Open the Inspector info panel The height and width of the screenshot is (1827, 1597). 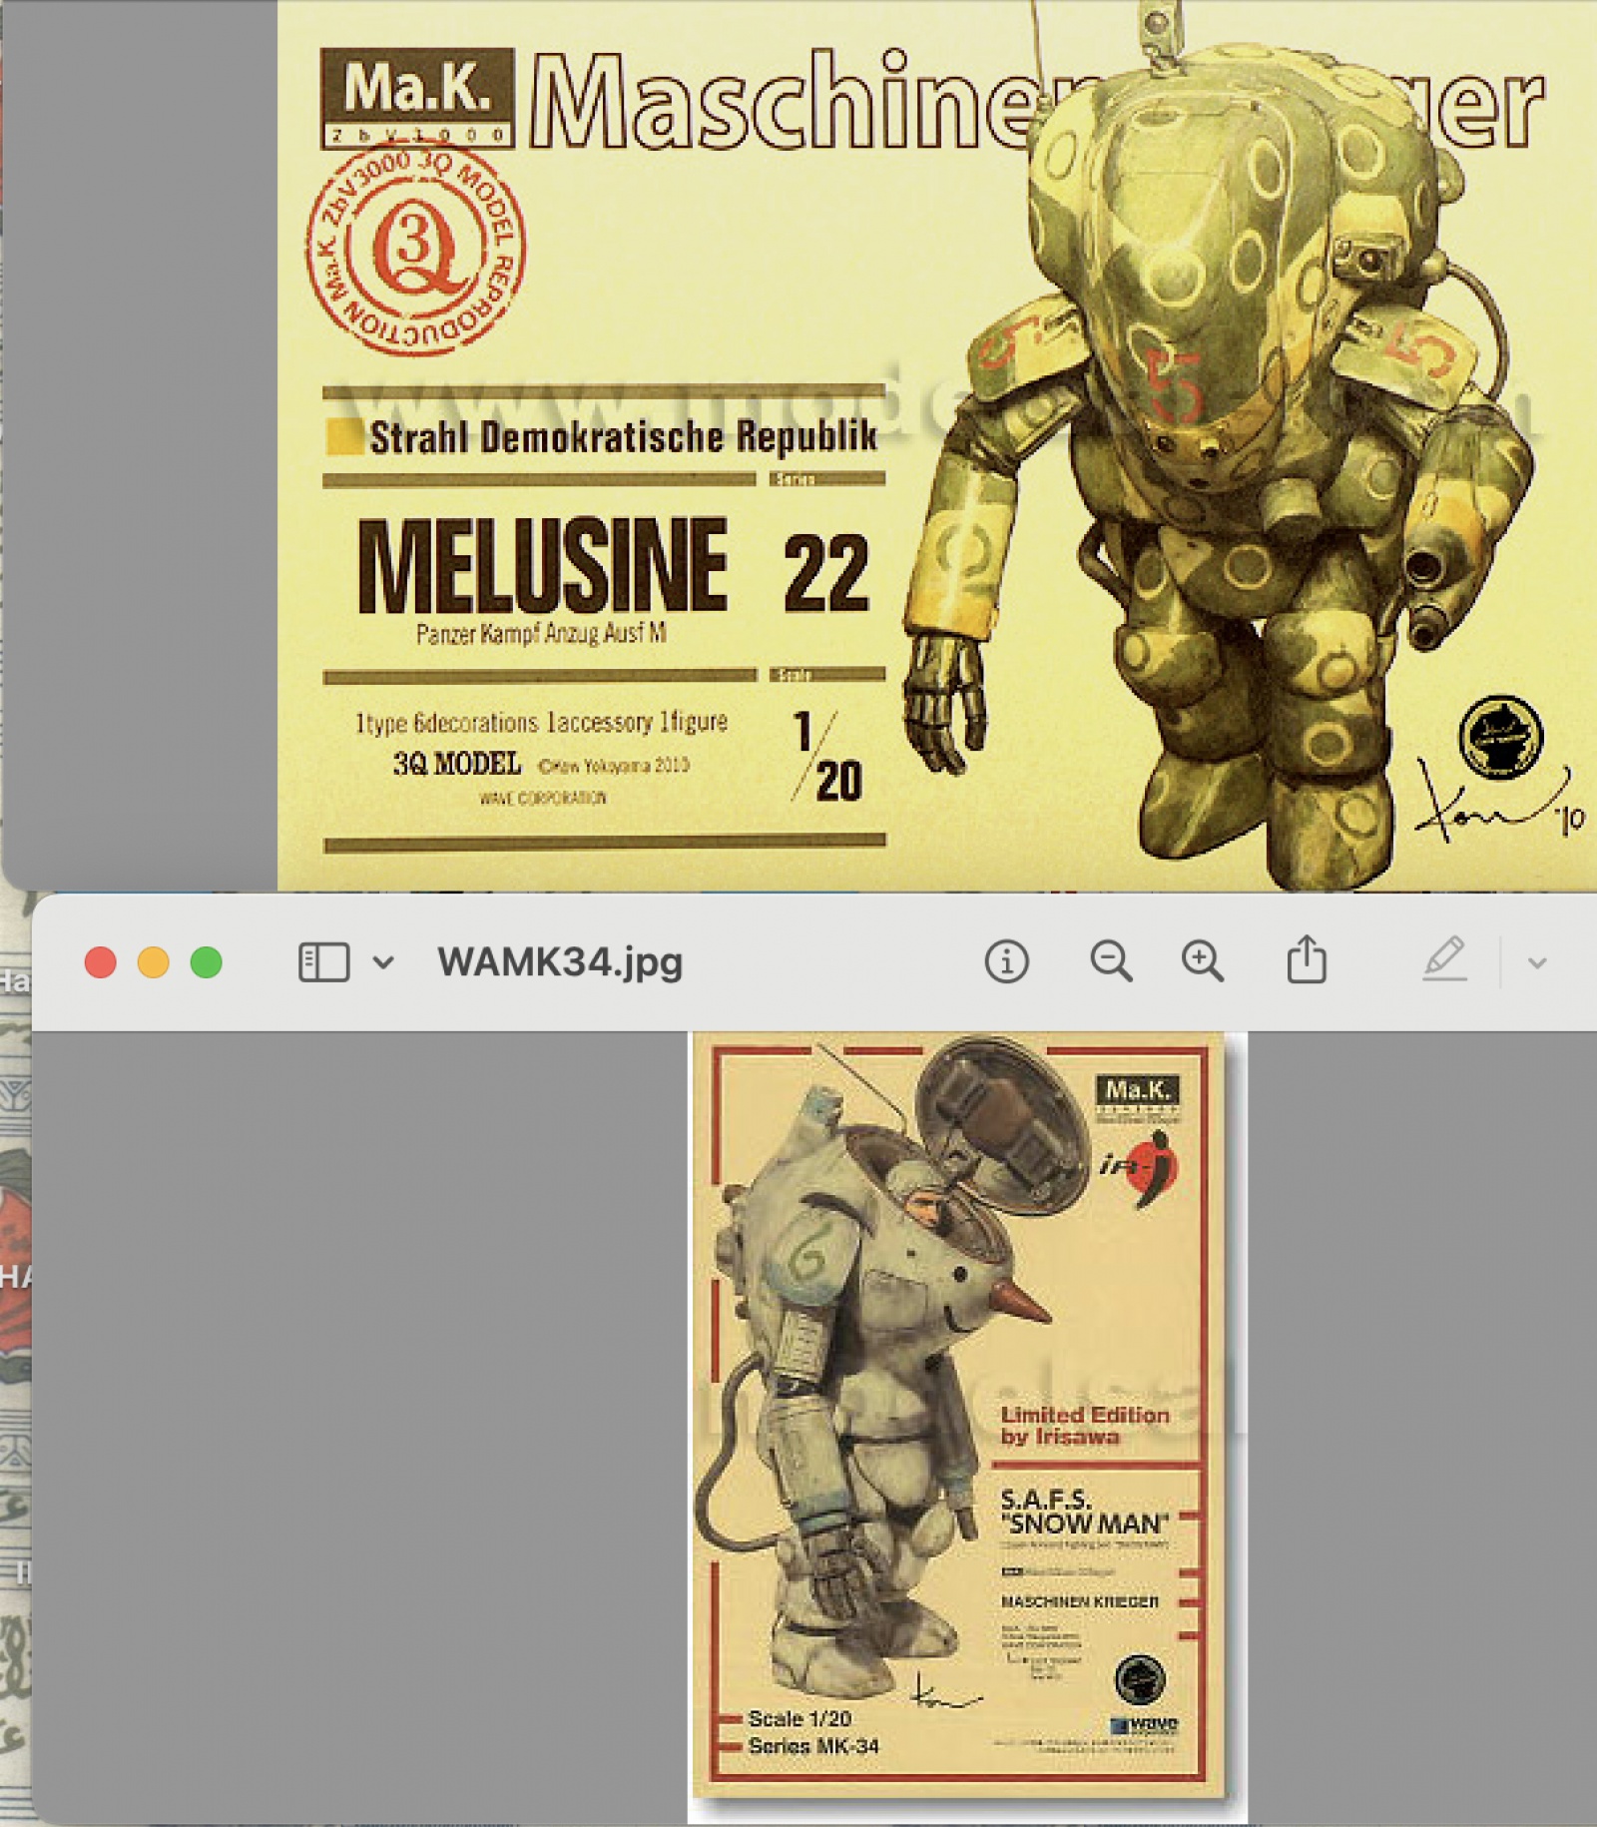[x=1006, y=962]
